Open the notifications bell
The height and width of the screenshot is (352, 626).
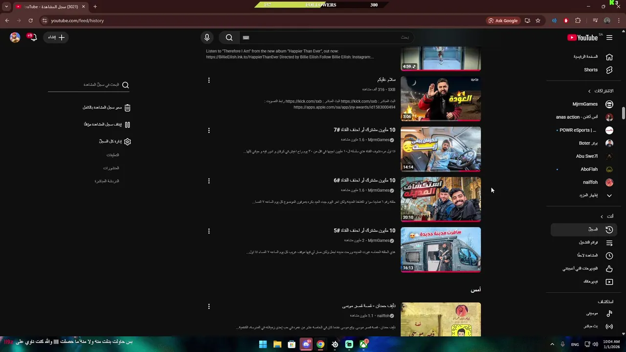(33, 37)
